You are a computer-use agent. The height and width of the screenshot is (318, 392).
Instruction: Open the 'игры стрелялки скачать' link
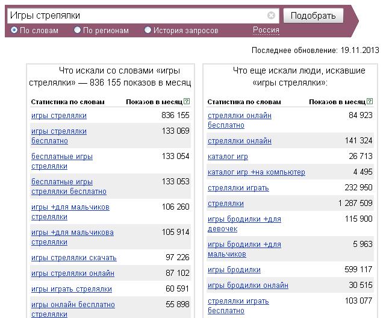click(74, 258)
